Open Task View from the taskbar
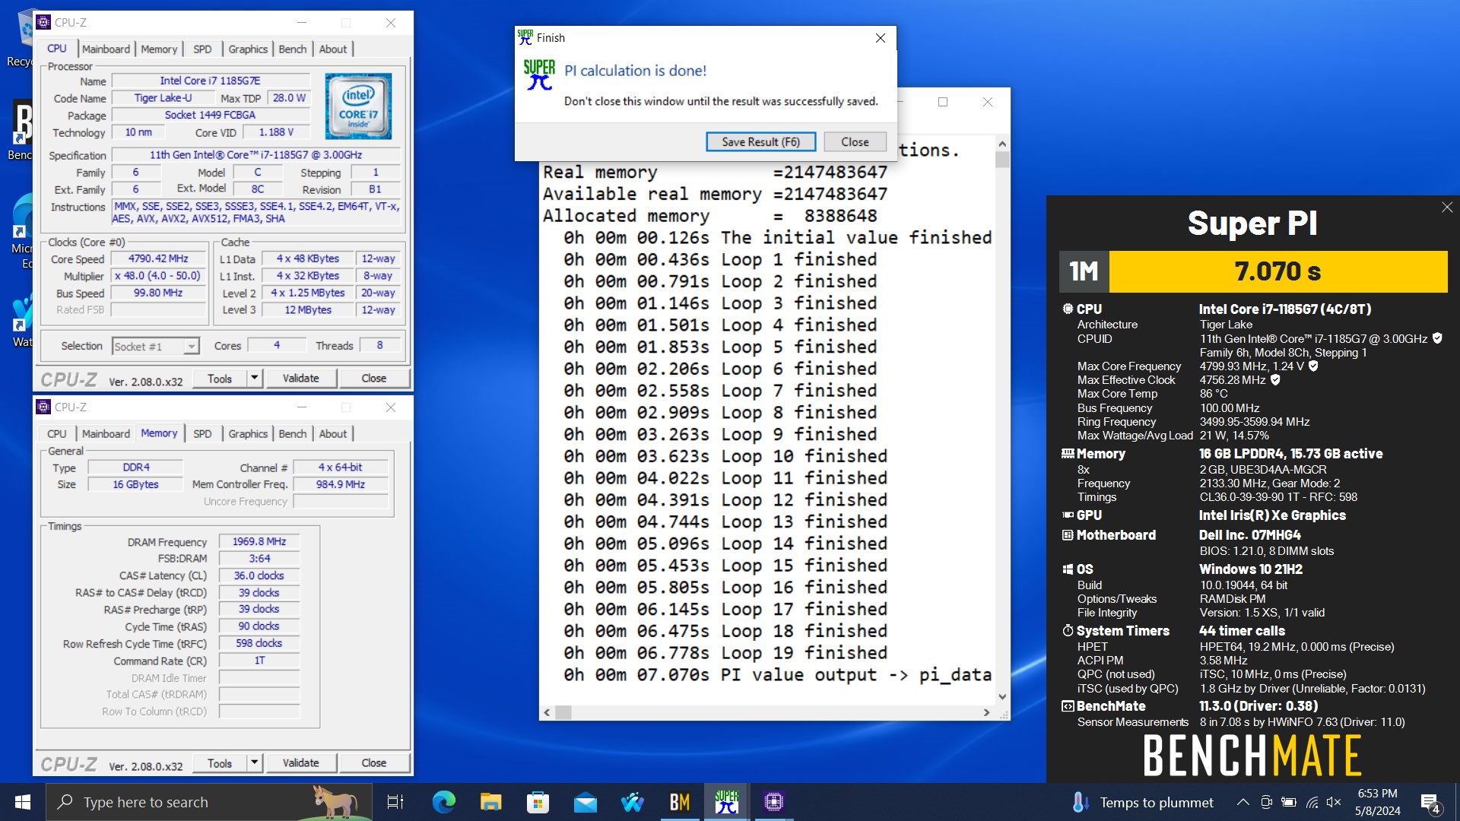1460x821 pixels. coord(395,802)
